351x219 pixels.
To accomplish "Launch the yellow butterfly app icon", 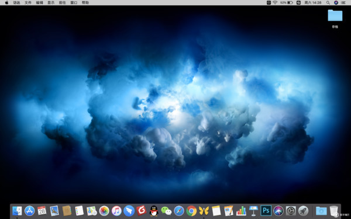I will pos(204,211).
